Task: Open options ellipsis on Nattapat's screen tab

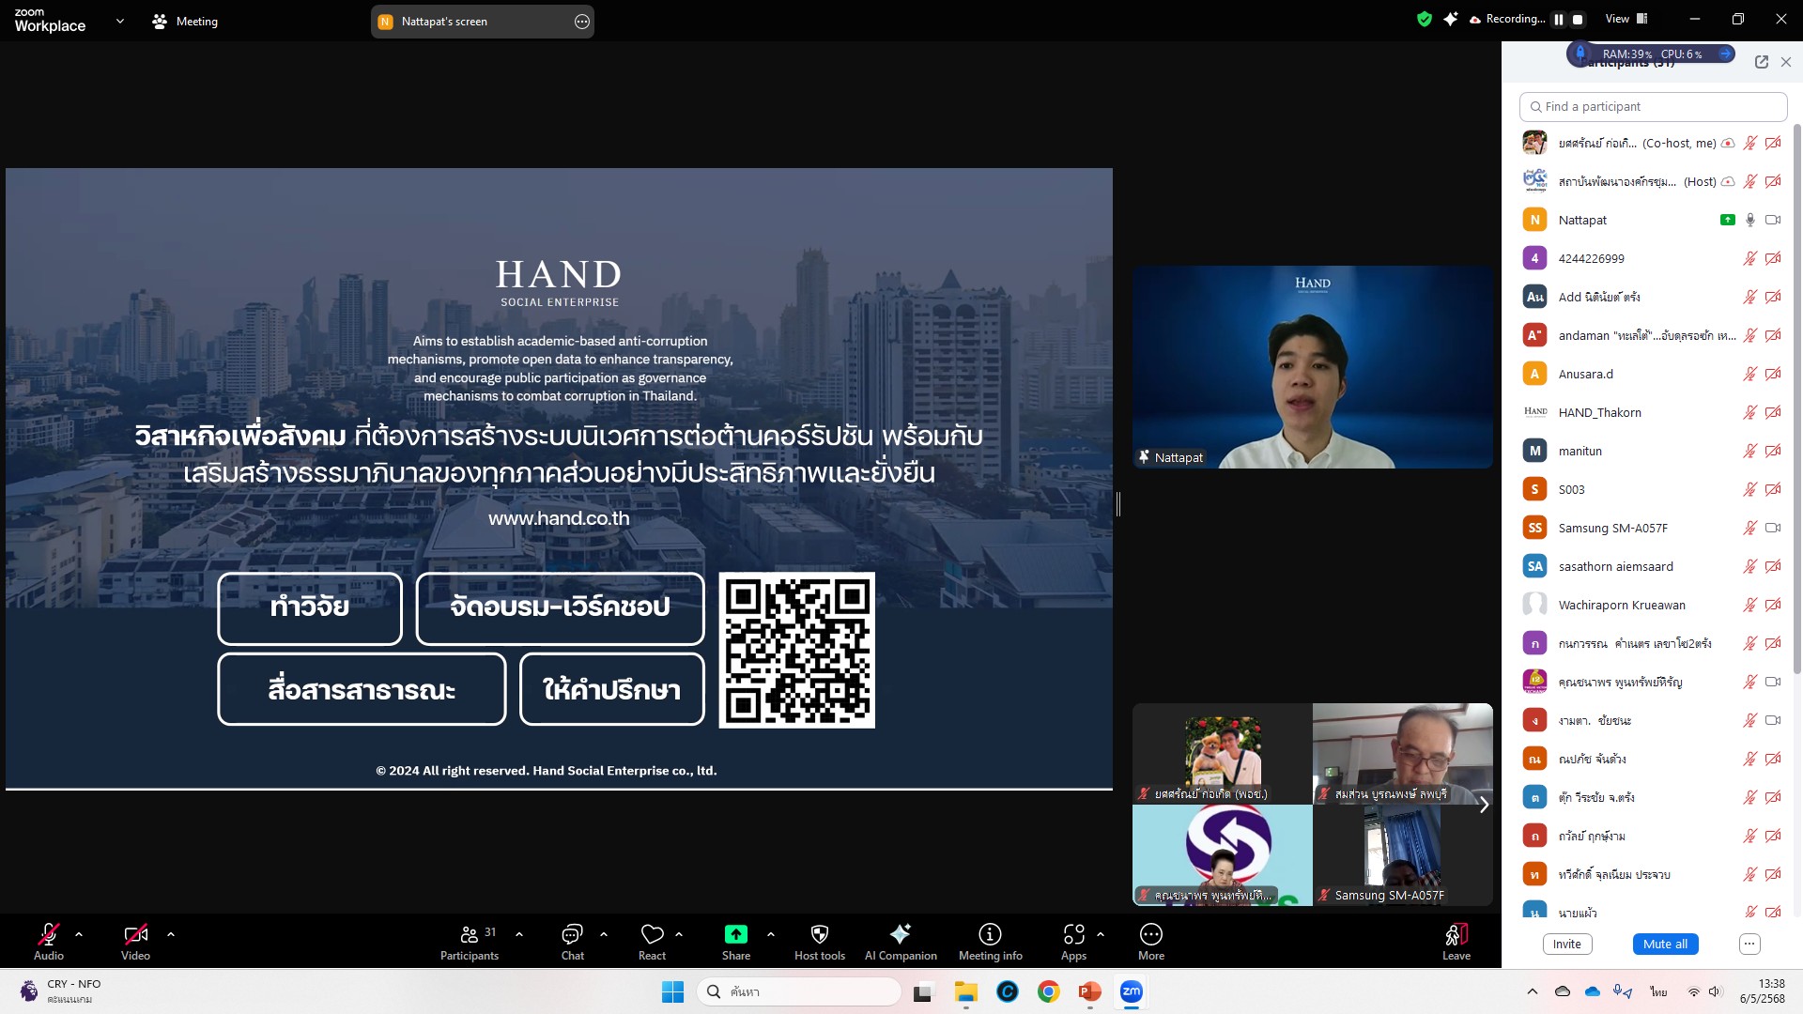Action: (582, 22)
